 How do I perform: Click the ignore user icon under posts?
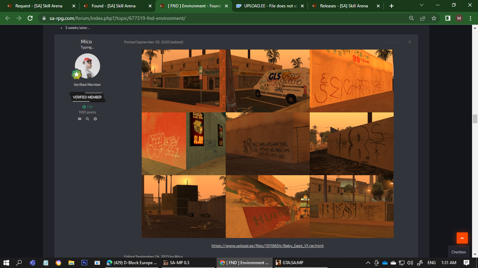(x=95, y=119)
